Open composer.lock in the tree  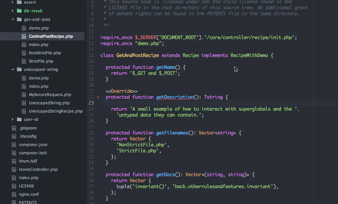[33, 153]
